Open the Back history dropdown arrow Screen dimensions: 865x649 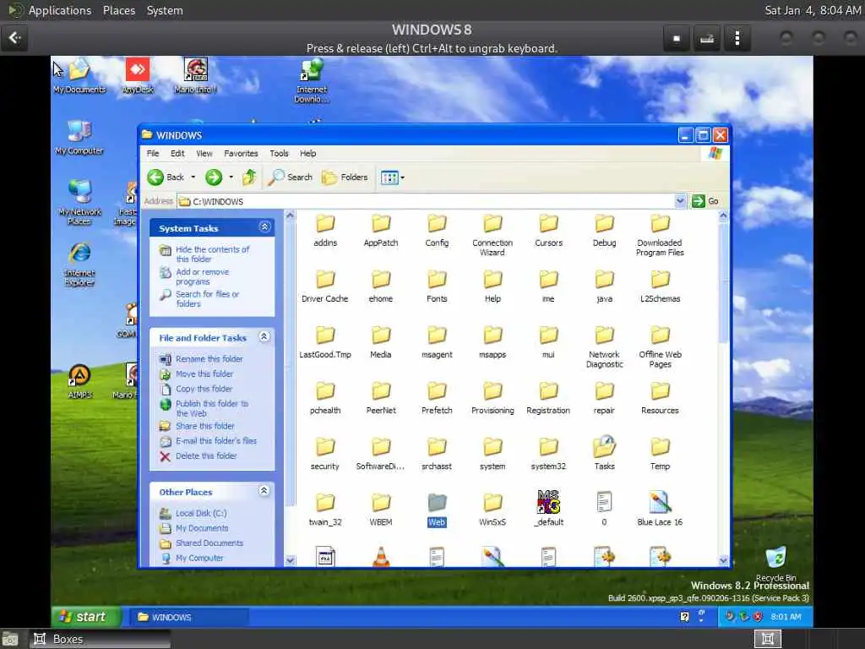pos(193,177)
